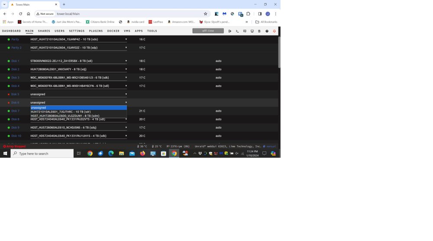Click the Malwarebytes extension icon
Viewport: 433px width, 241px height.
coord(224,14)
